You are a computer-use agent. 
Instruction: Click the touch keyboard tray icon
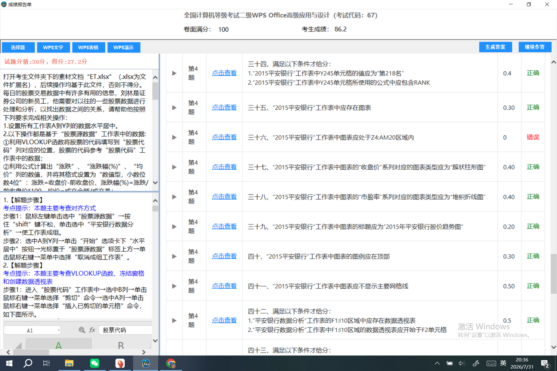click(x=491, y=363)
